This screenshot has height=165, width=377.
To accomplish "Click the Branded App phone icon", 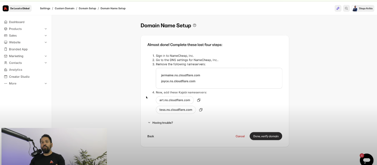I will click(x=6, y=49).
